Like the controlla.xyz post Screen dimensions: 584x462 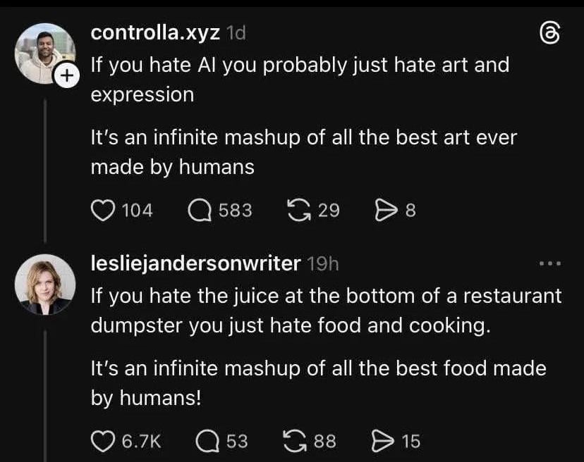pos(103,210)
